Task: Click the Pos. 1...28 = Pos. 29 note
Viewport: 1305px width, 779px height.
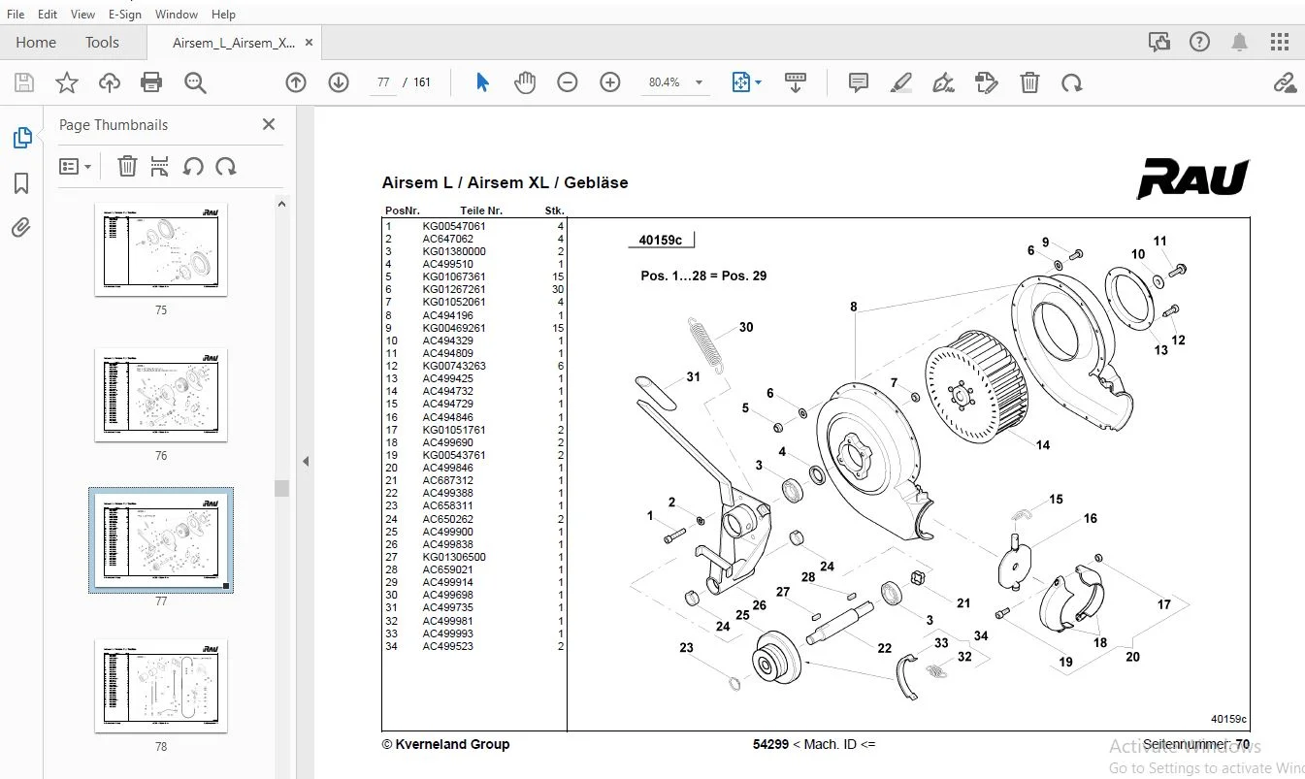Action: (703, 276)
